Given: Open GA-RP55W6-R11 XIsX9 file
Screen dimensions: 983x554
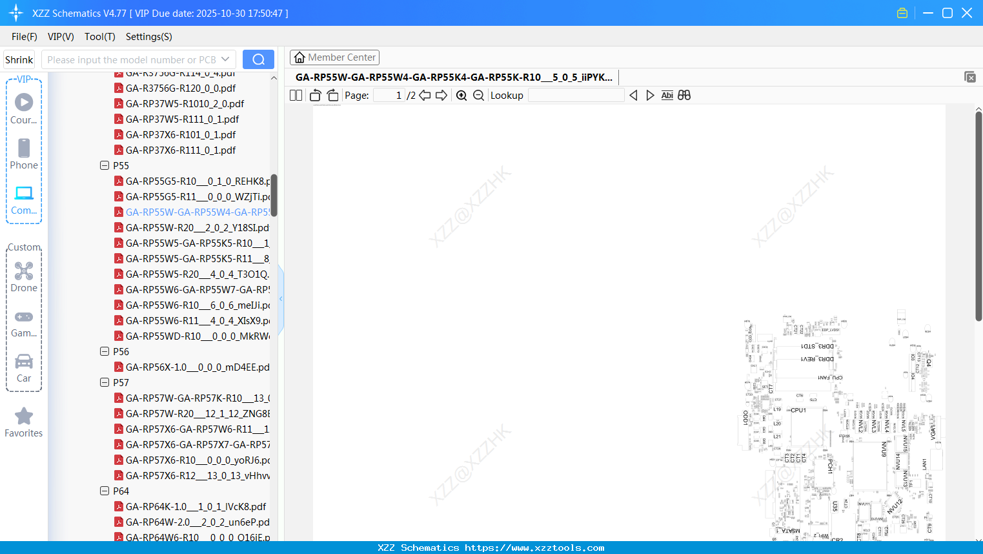Looking at the screenshot, I should pos(192,320).
